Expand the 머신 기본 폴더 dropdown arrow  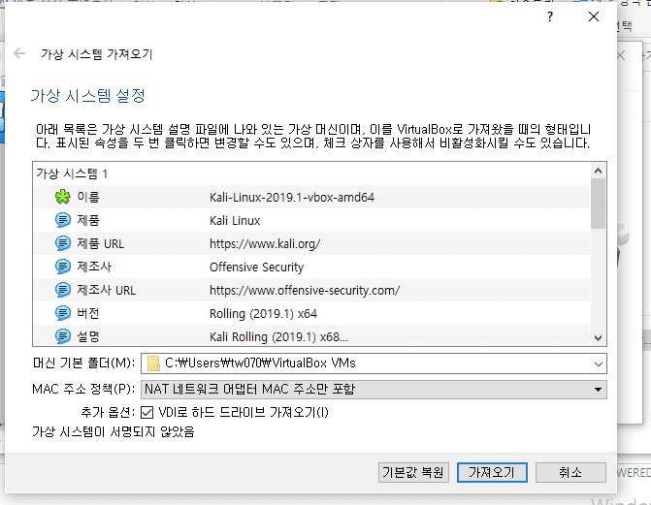(598, 363)
